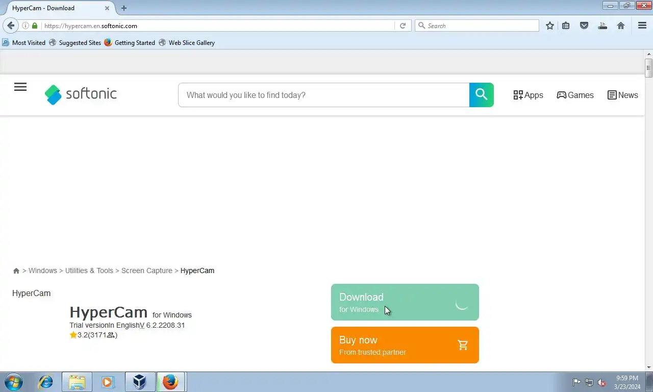This screenshot has width=653, height=392.
Task: Reload the page with the refresh icon
Action: point(403,26)
